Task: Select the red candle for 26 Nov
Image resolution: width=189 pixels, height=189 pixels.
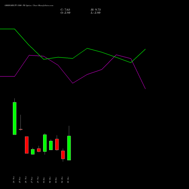Action: (27, 145)
